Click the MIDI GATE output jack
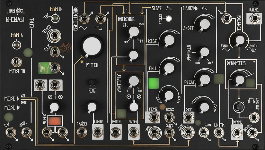 point(26,132)
